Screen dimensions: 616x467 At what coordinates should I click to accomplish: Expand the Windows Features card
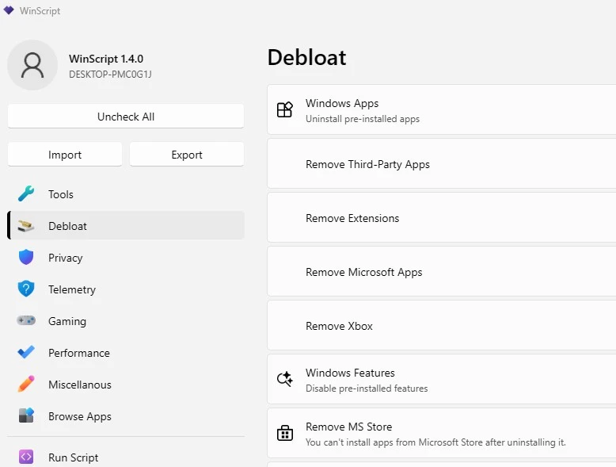coord(442,379)
